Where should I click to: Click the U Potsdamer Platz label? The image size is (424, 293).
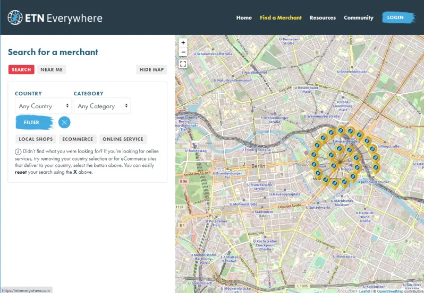(216, 223)
